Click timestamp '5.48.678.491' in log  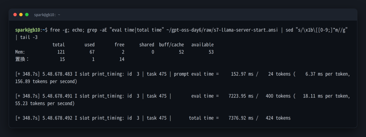57,96
